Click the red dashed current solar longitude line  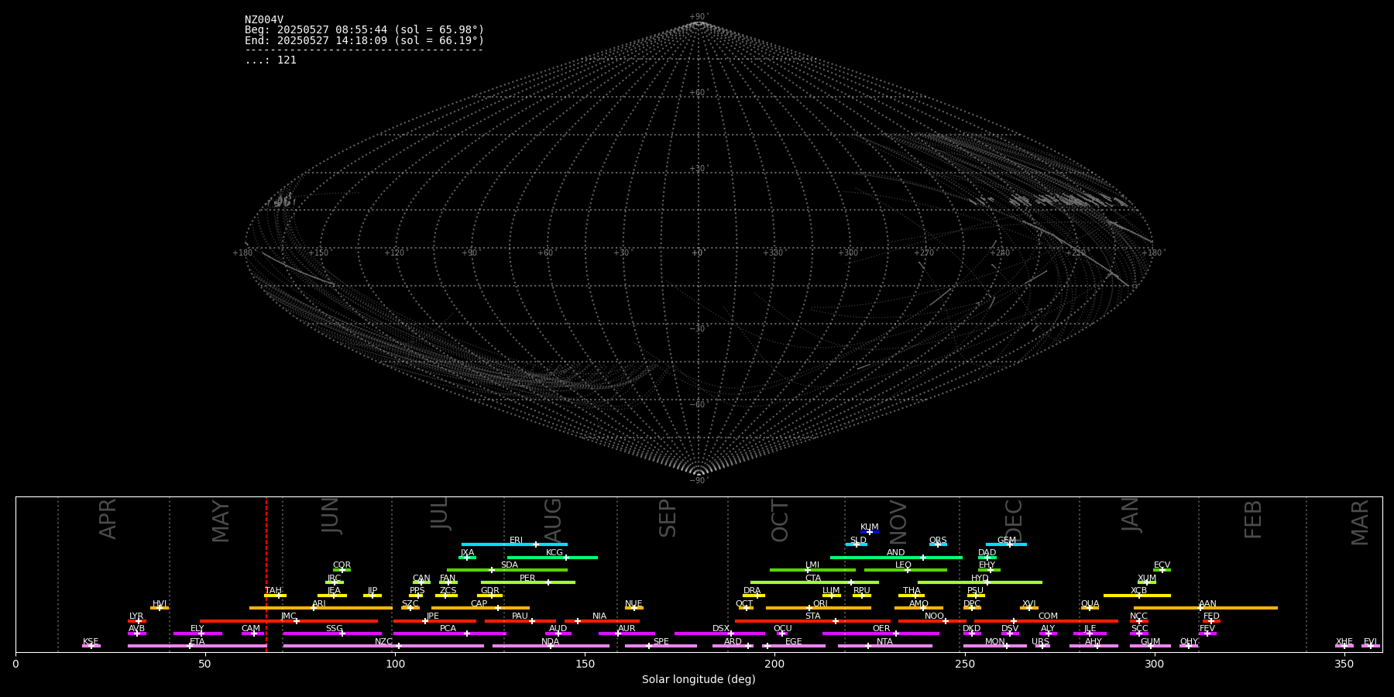pyautogui.click(x=266, y=573)
